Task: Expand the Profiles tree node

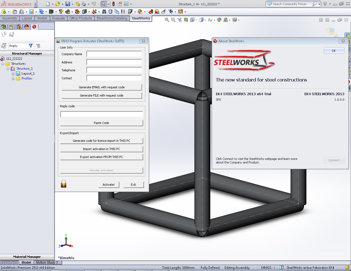Action: 13,78
